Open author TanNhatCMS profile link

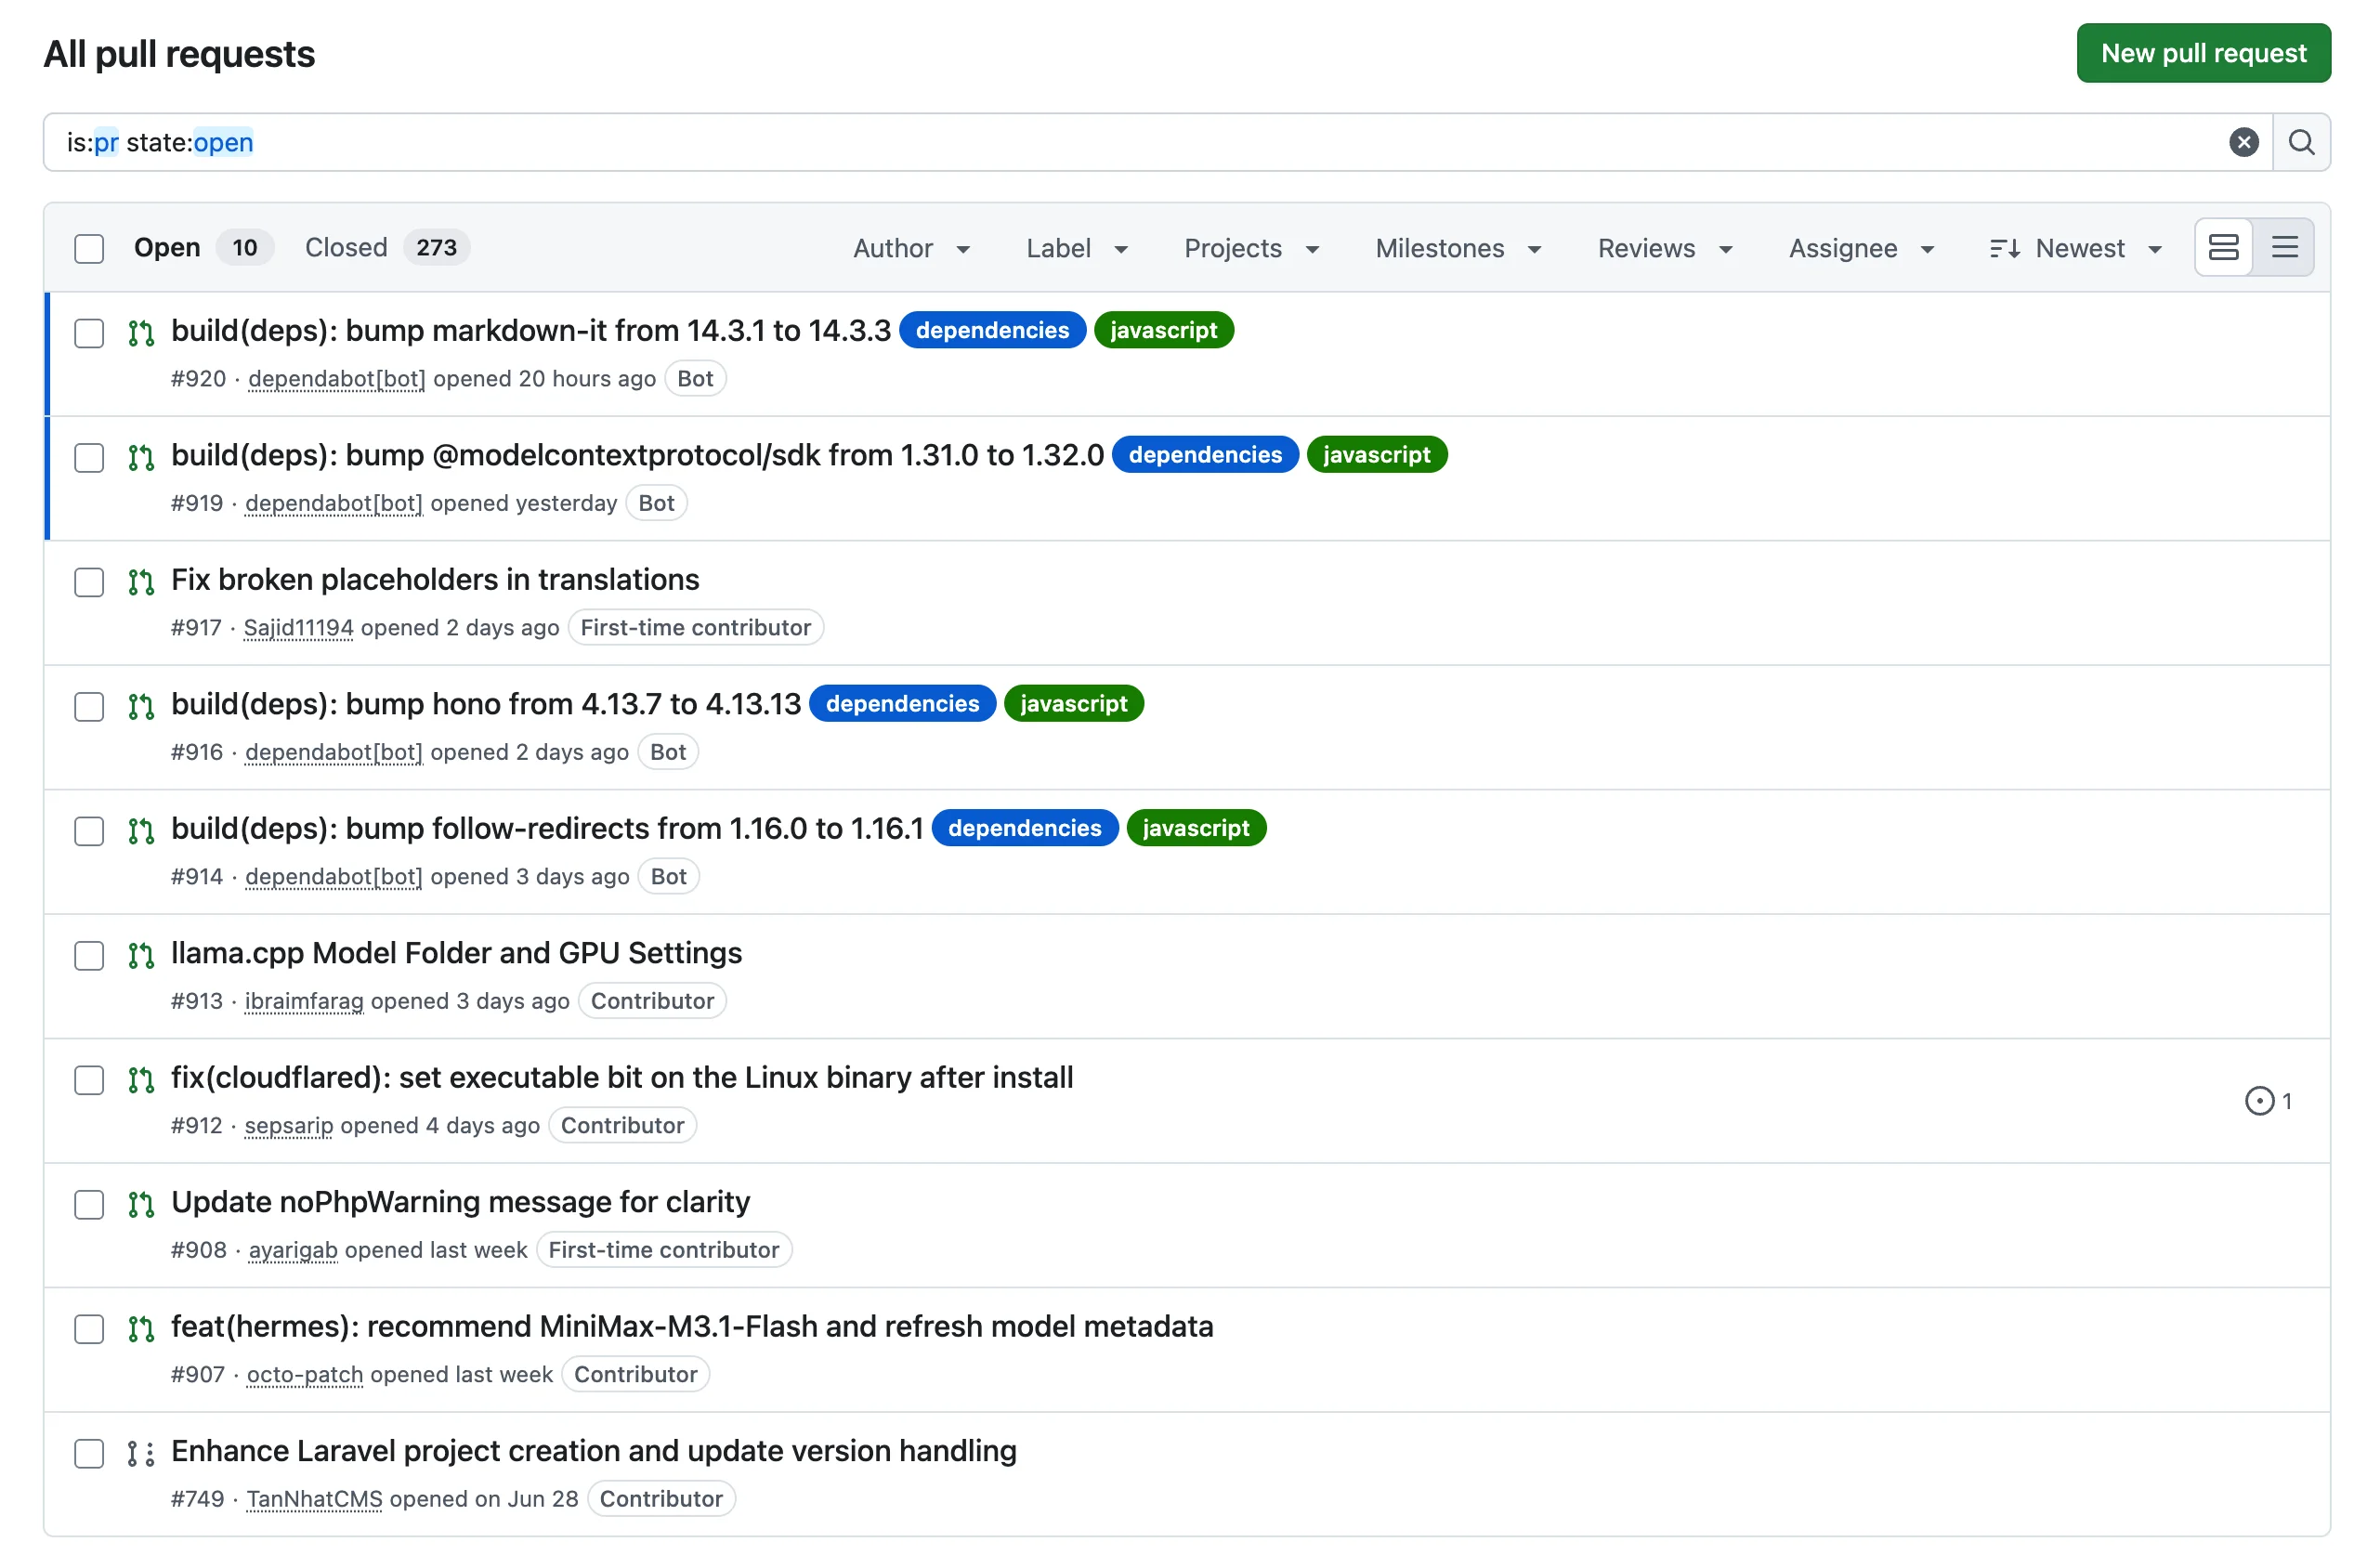click(x=314, y=1499)
